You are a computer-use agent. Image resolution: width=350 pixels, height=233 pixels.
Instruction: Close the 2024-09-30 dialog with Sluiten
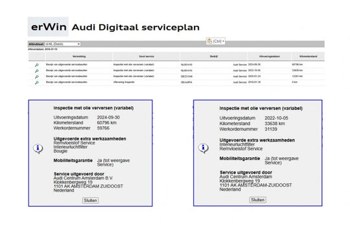[x=90, y=200]
